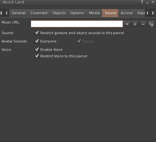
Task: Toggle Restrict gesture and object sounds checkbox
Action: (x=37, y=33)
